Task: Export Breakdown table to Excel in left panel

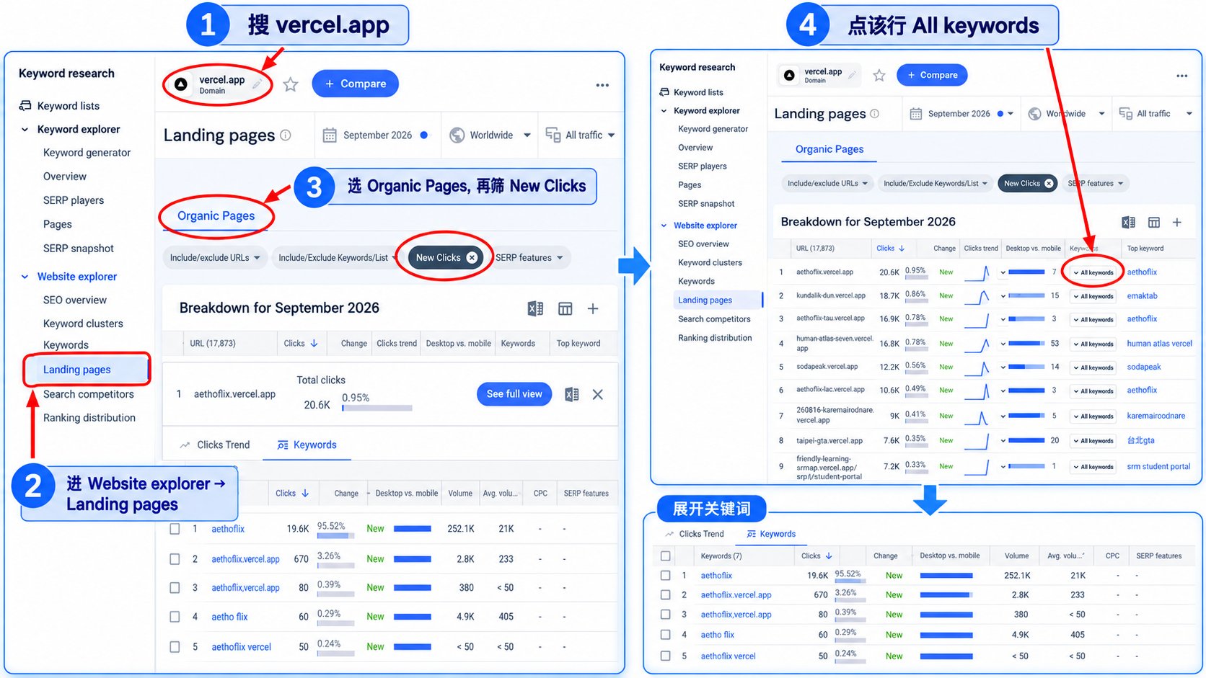Action: point(535,308)
